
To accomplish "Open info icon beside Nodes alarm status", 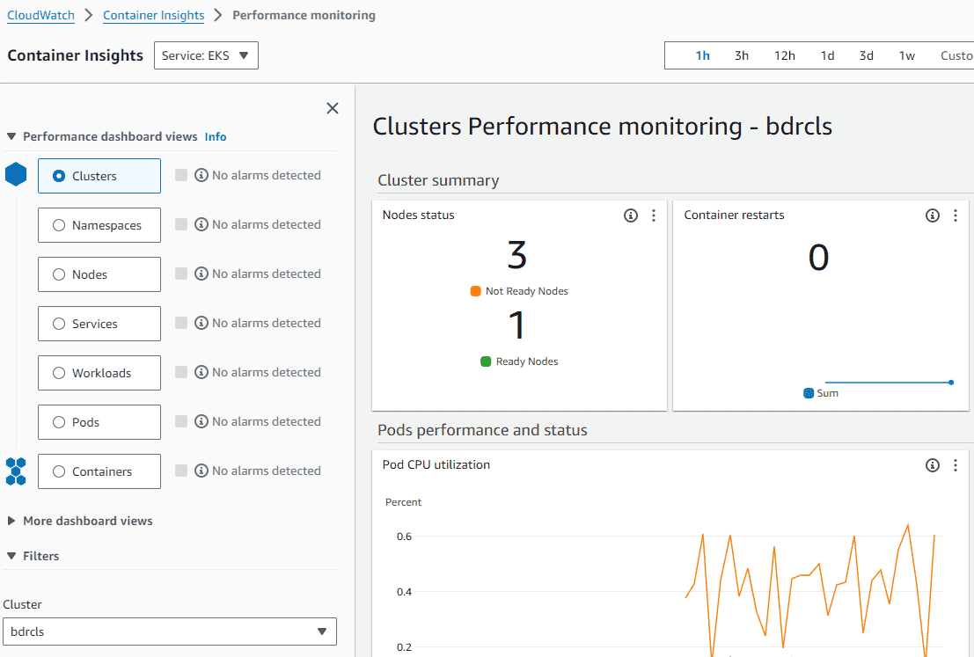I will tap(201, 274).
